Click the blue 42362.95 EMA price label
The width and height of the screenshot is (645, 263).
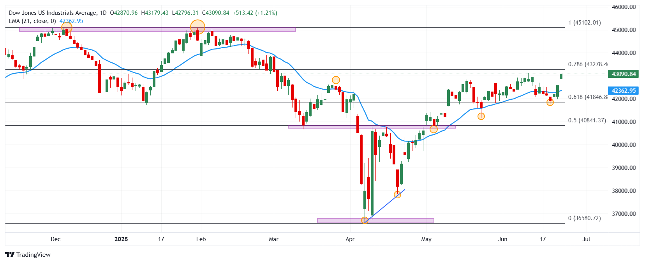pyautogui.click(x=623, y=90)
